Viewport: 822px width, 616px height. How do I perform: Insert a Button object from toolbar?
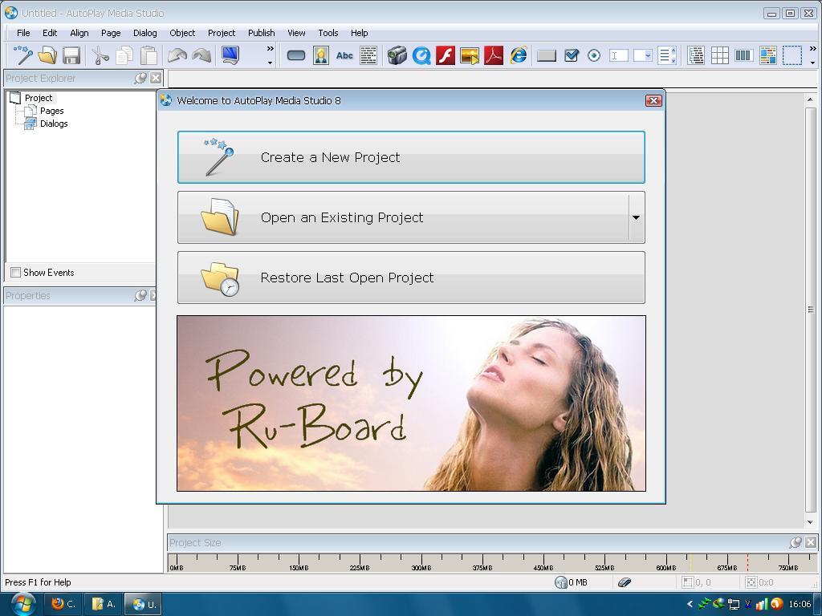296,55
